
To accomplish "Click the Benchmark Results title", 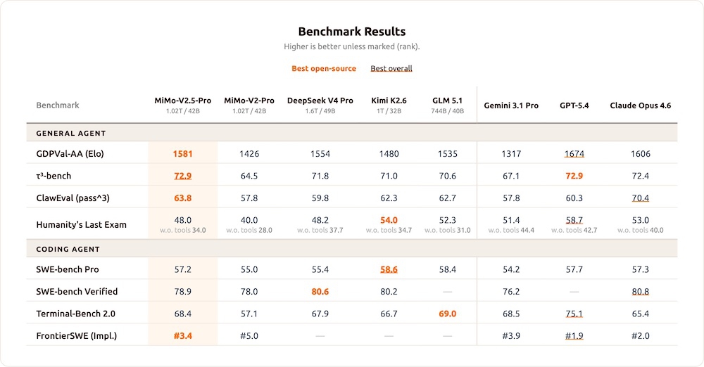I will tap(352, 32).
